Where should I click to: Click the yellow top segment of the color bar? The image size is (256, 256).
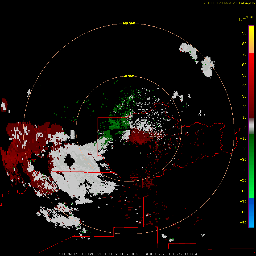251,39
